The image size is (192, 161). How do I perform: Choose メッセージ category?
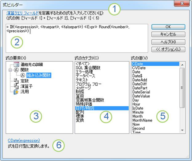(102, 88)
